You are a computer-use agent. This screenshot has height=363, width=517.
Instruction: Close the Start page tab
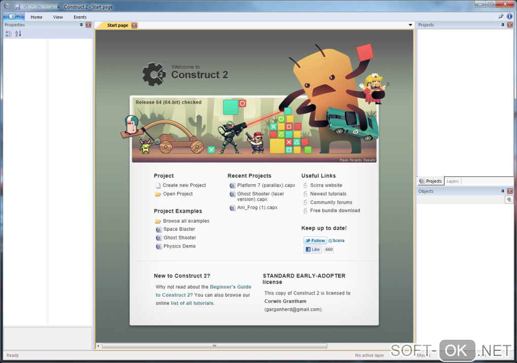click(134, 25)
